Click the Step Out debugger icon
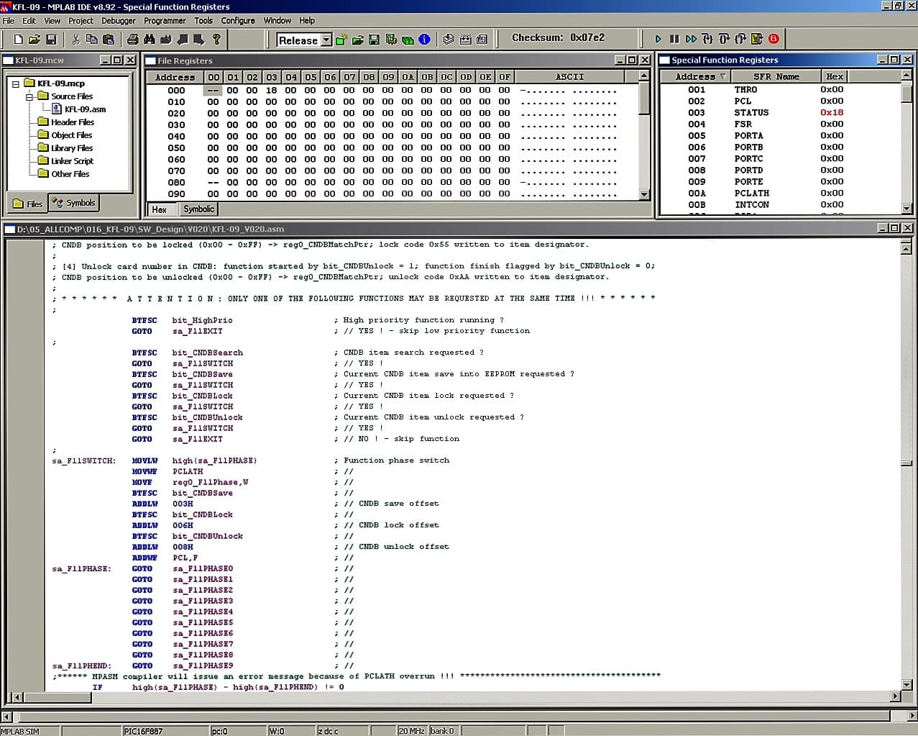This screenshot has height=736, width=918. coord(740,39)
